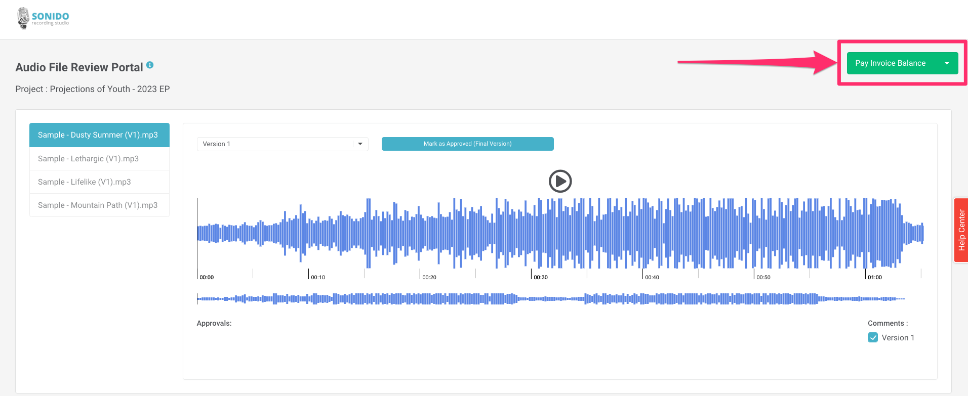
Task: Click the main waveform at 00:20
Action: 420,233
